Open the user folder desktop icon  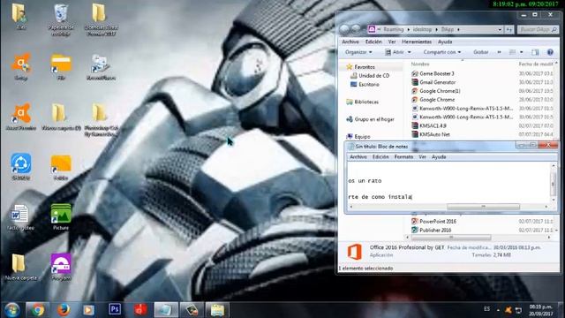(x=20, y=16)
